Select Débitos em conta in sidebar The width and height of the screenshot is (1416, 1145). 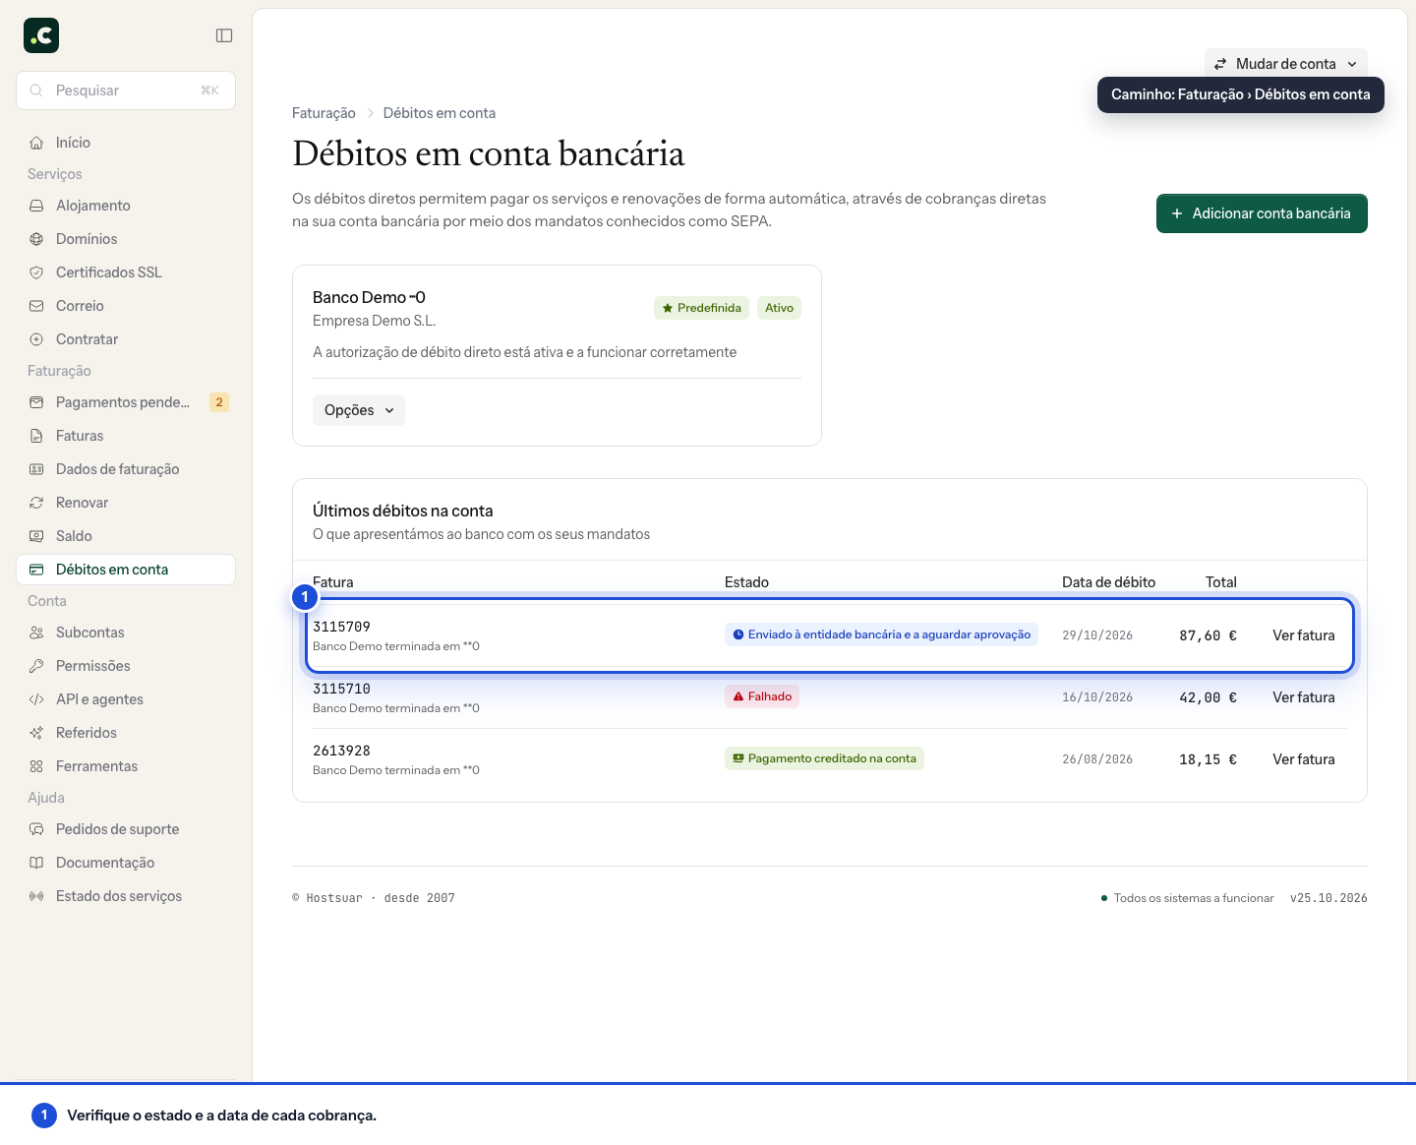coord(126,570)
